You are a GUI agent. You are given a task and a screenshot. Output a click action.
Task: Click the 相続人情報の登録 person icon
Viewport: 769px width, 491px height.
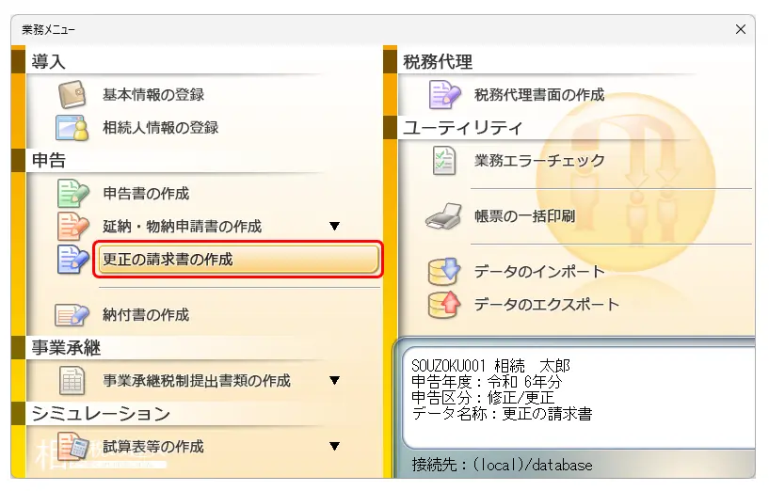72,127
